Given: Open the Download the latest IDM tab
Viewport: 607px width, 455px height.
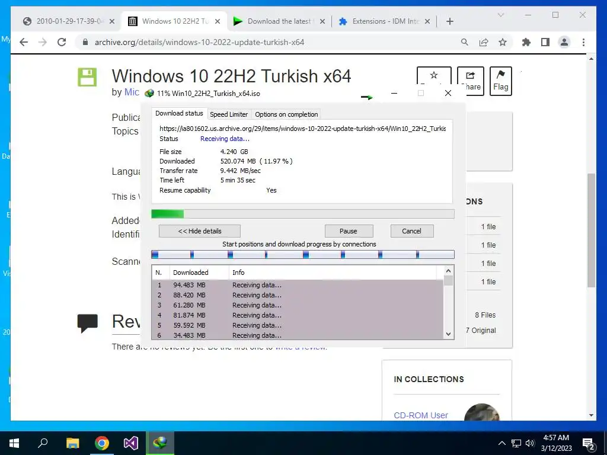Looking at the screenshot, I should click(279, 21).
